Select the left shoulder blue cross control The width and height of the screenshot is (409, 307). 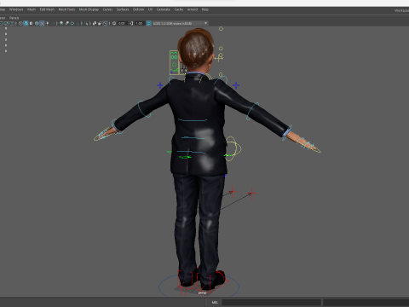pyautogui.click(x=160, y=85)
